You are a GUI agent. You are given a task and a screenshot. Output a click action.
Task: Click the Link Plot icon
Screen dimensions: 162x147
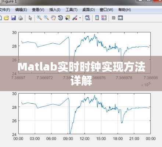click(x=87, y=18)
